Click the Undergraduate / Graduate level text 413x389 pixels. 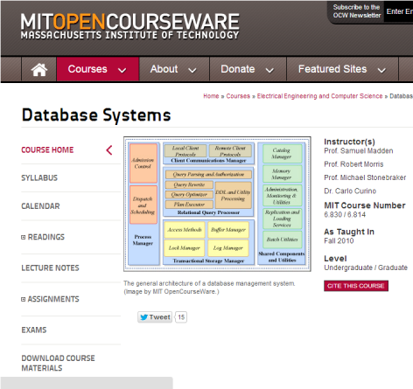366,267
